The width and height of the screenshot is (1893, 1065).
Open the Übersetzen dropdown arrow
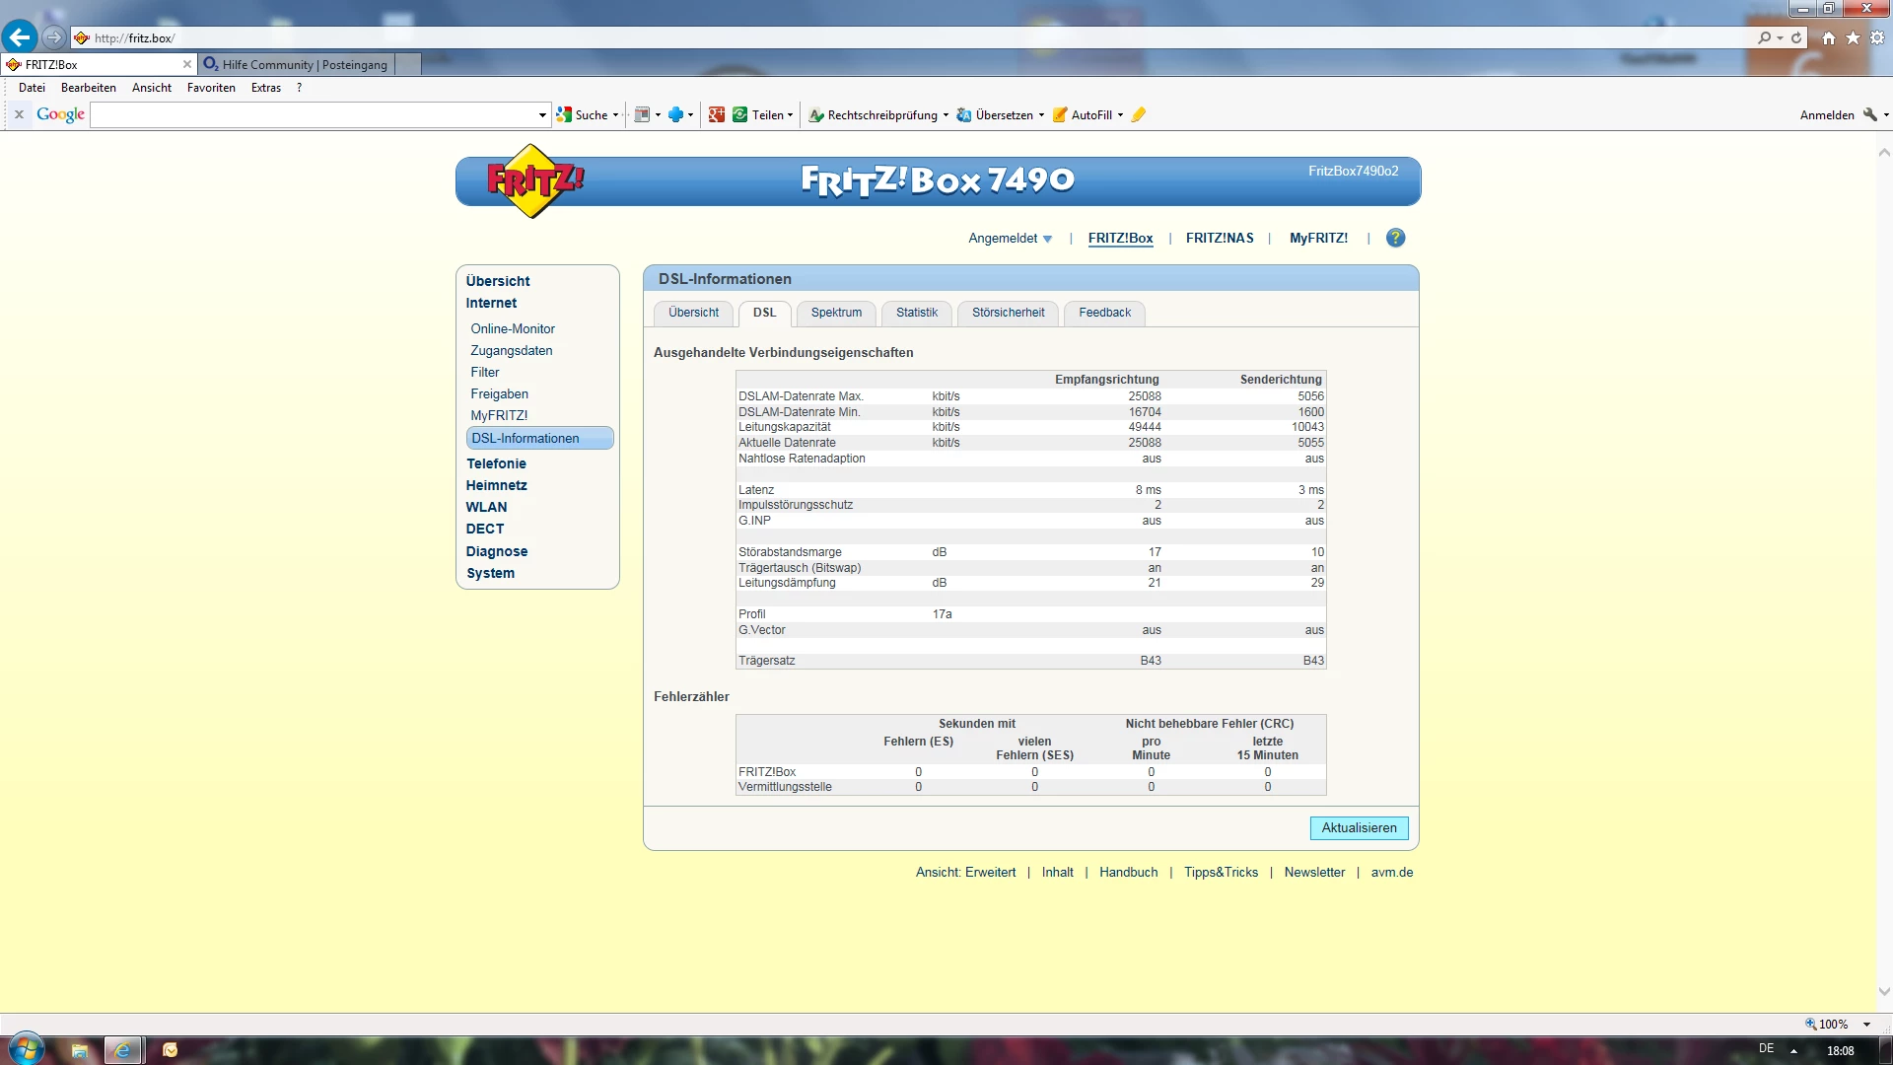pyautogui.click(x=1041, y=115)
